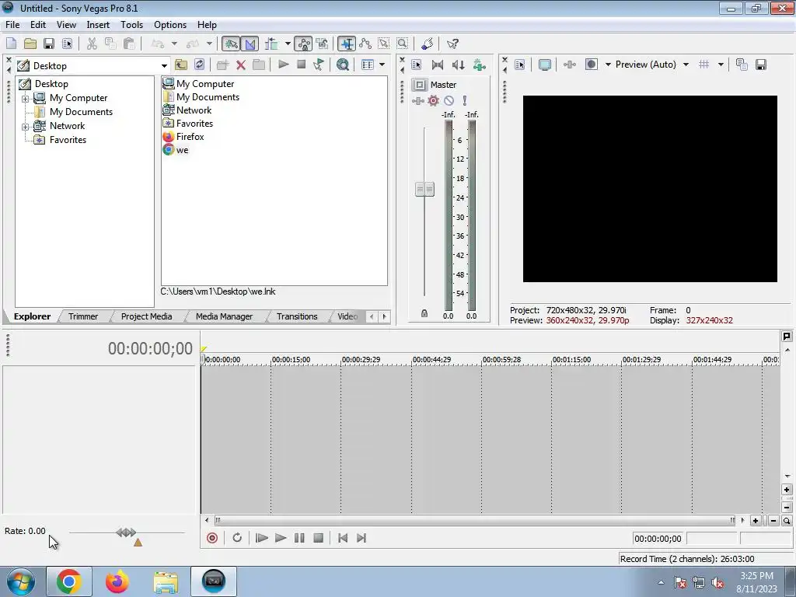This screenshot has height=597, width=796.
Task: Click the Paste clipboard icon
Action: tap(129, 44)
